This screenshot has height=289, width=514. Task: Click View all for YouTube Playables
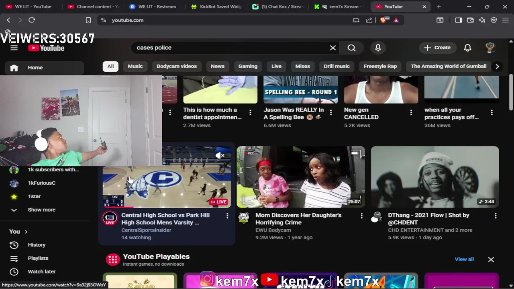464,259
